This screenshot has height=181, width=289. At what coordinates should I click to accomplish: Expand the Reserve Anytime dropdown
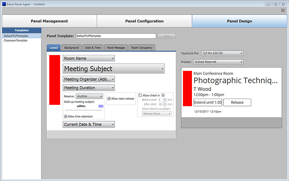(x=90, y=96)
